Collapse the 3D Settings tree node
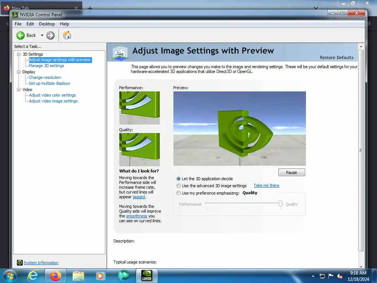Viewport: 377px width, 283px height. 19,54
